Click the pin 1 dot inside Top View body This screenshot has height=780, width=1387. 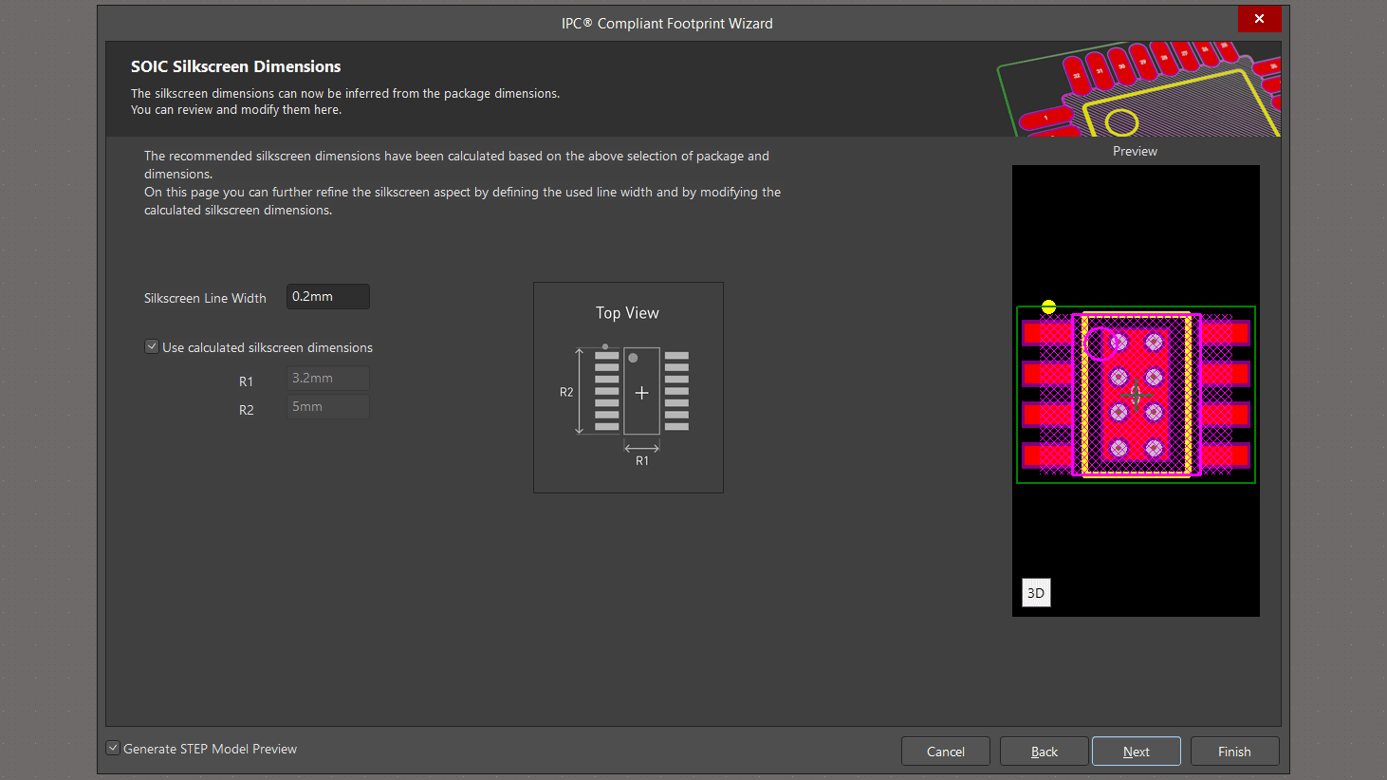tap(633, 358)
